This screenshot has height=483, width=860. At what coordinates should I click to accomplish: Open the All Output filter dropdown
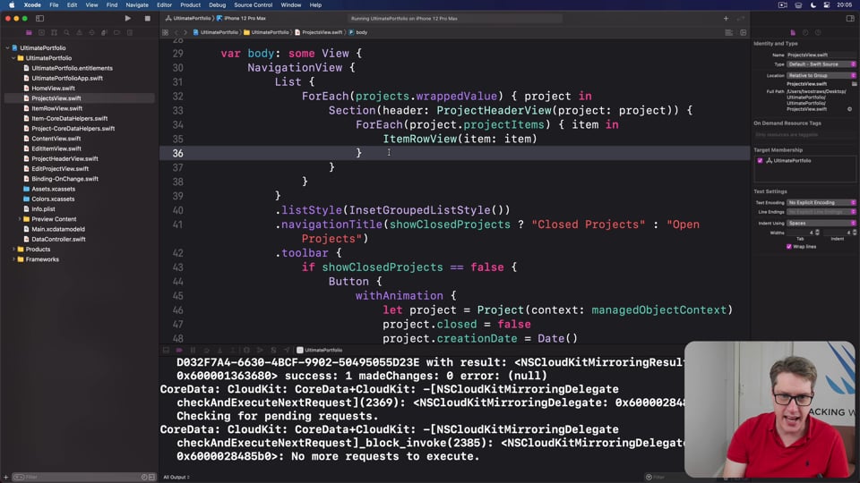[x=176, y=477]
